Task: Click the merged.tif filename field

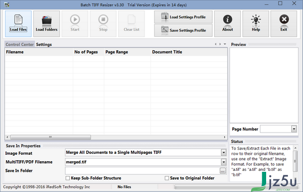Action: point(143,162)
